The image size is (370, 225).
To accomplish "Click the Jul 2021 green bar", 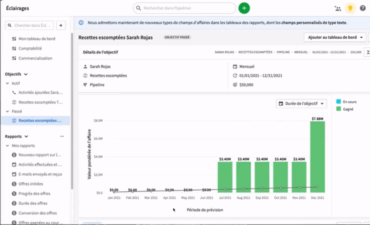I will coord(225,177).
